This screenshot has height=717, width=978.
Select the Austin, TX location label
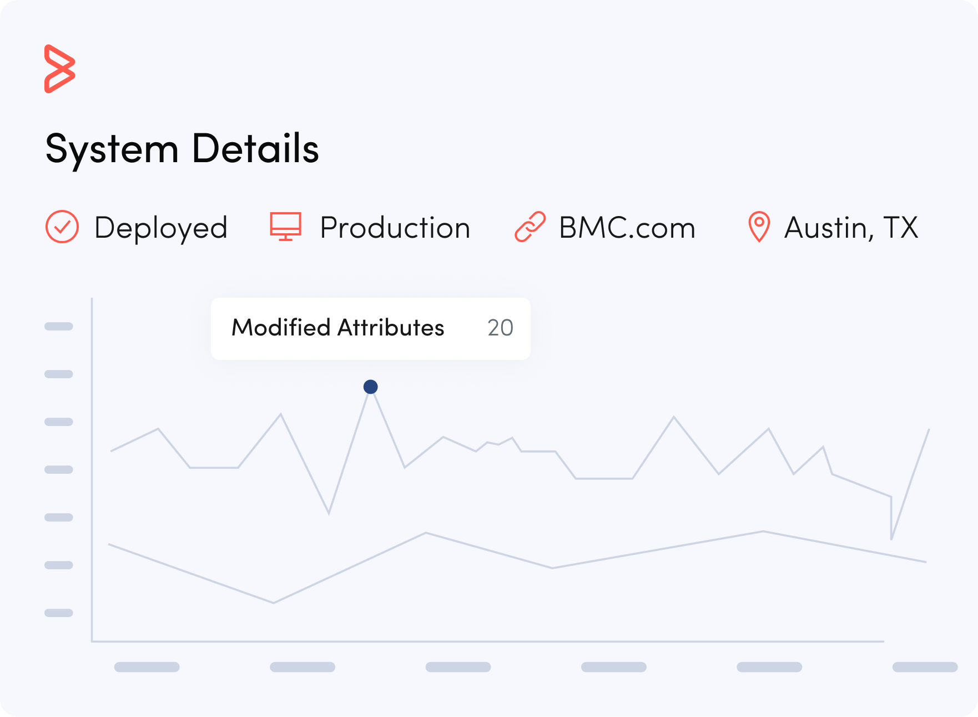(x=851, y=228)
